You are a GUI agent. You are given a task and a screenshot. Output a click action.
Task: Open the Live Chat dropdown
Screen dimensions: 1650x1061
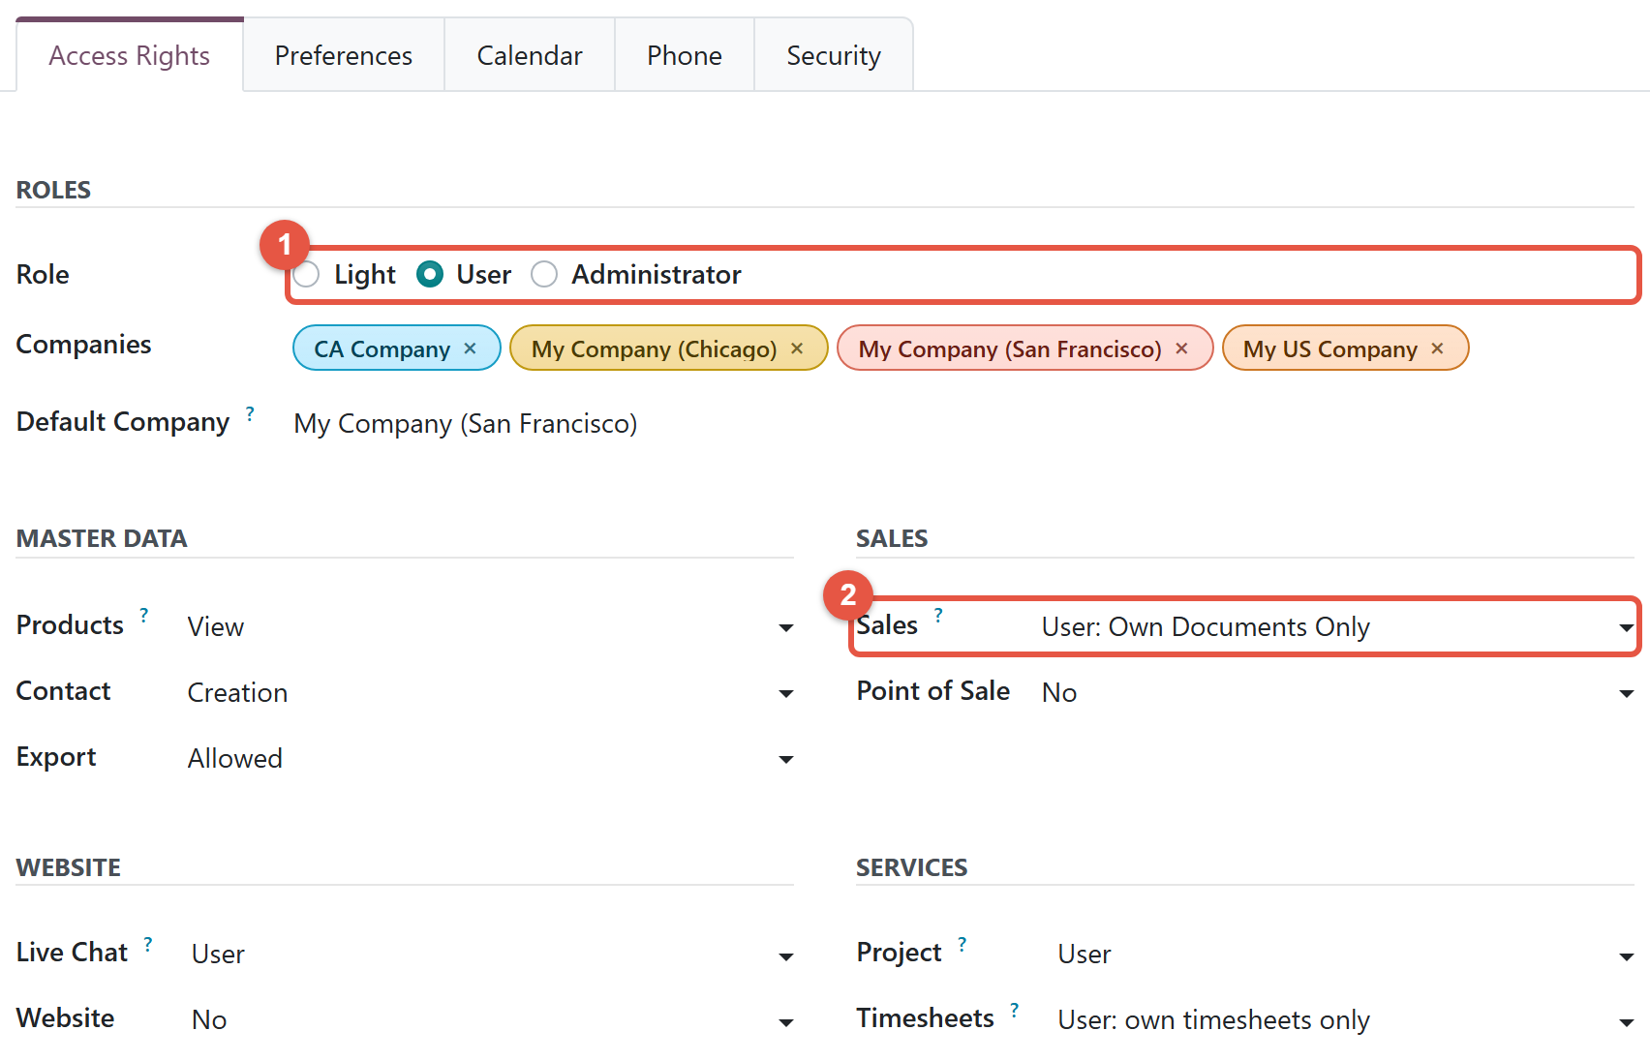(x=493, y=955)
